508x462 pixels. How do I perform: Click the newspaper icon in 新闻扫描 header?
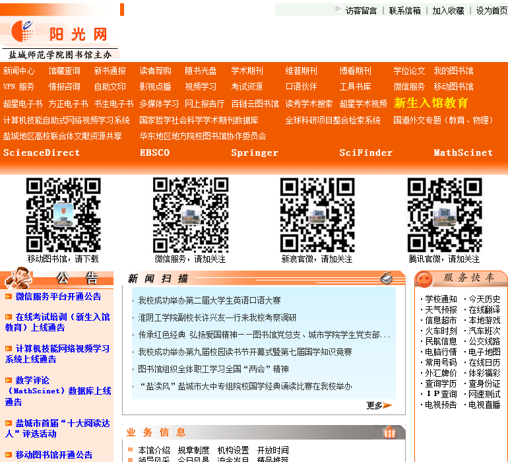pyautogui.click(x=387, y=278)
